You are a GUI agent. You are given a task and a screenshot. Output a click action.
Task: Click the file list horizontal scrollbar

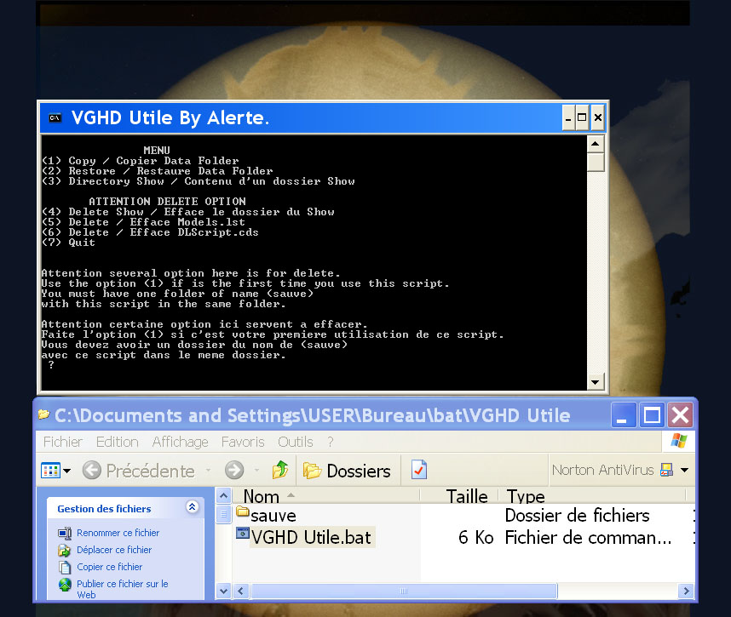[404, 591]
